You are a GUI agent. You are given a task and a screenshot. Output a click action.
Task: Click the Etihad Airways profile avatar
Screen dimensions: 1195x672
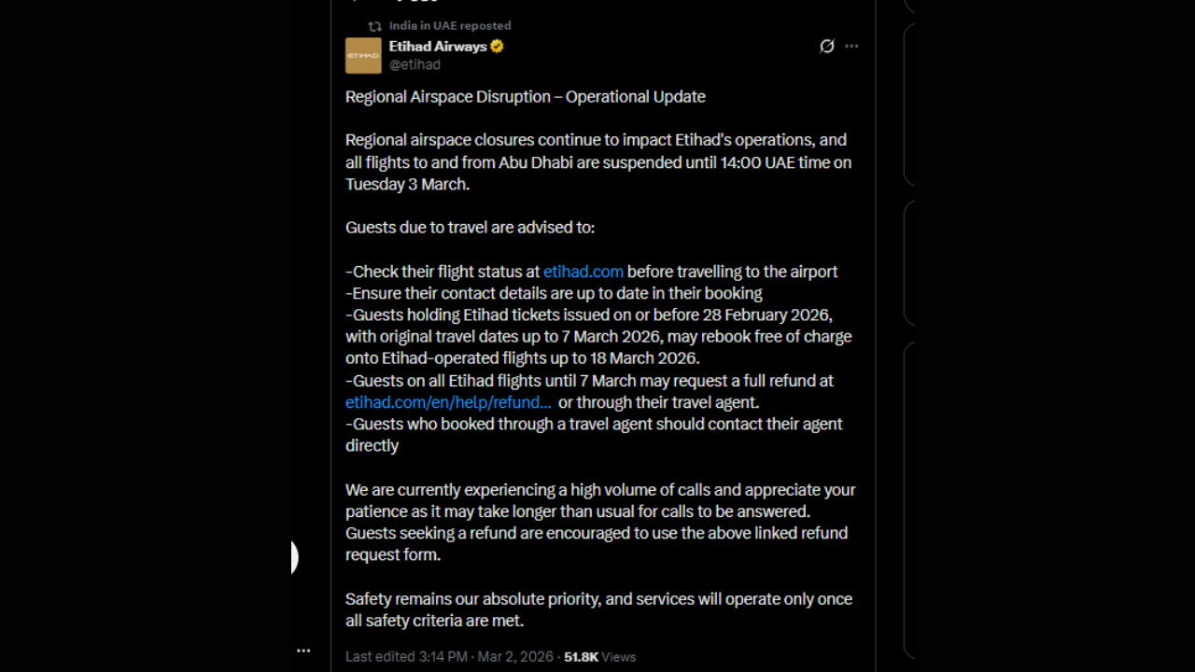363,56
